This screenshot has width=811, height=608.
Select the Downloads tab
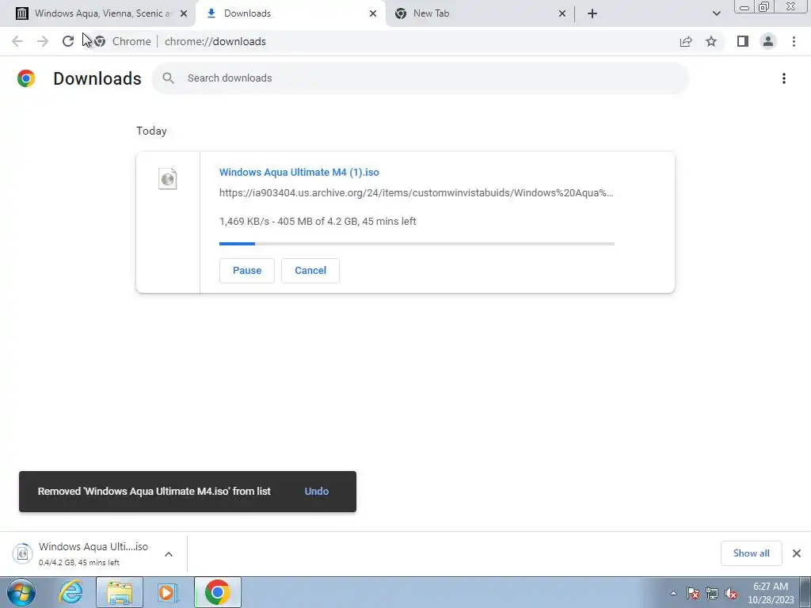[291, 13]
